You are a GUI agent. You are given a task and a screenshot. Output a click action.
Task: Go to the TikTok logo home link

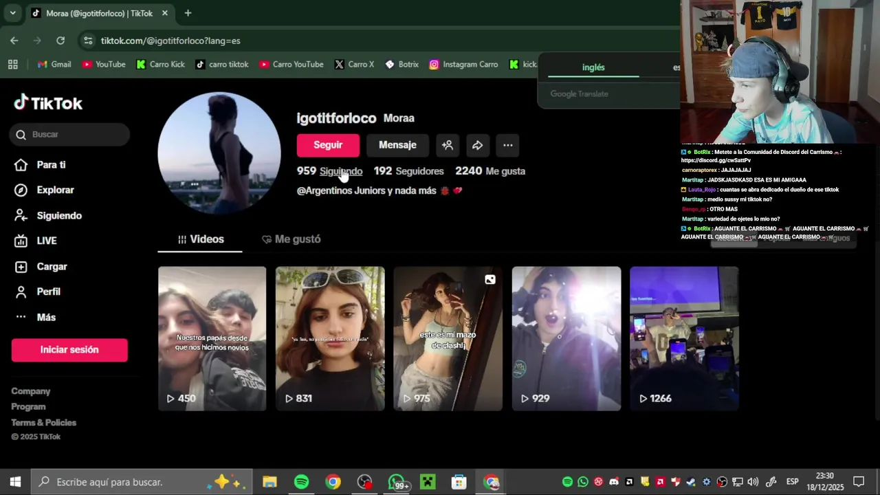tap(48, 103)
